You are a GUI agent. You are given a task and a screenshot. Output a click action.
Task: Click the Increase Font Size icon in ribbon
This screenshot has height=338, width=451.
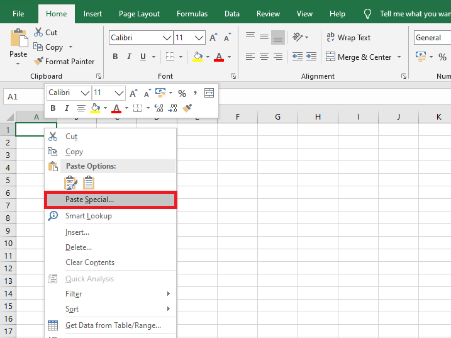click(213, 38)
